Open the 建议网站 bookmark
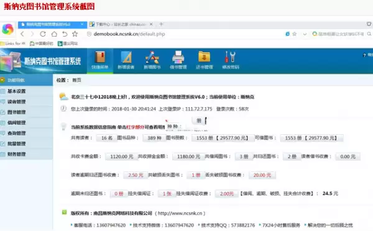Screen dimensions: 373x231 pos(68,43)
